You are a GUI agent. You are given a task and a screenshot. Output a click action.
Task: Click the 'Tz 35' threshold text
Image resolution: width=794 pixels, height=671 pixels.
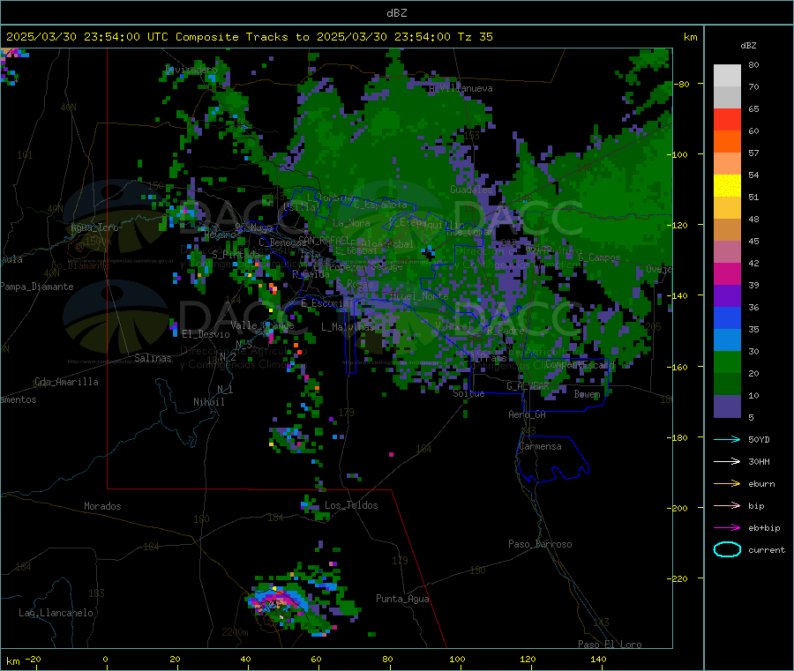pos(475,37)
